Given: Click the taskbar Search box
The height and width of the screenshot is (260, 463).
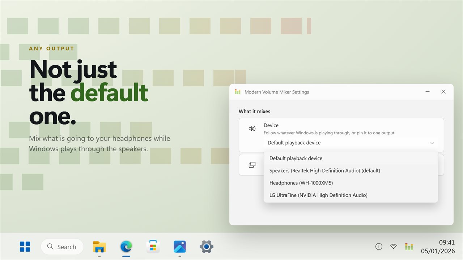Looking at the screenshot, I should tap(62, 247).
